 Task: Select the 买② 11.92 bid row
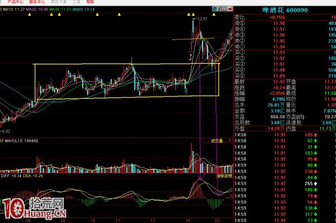285,58
